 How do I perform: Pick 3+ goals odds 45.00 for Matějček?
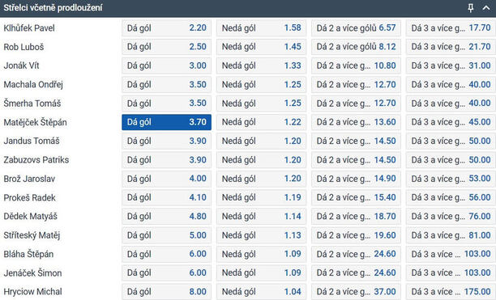[x=451, y=122]
